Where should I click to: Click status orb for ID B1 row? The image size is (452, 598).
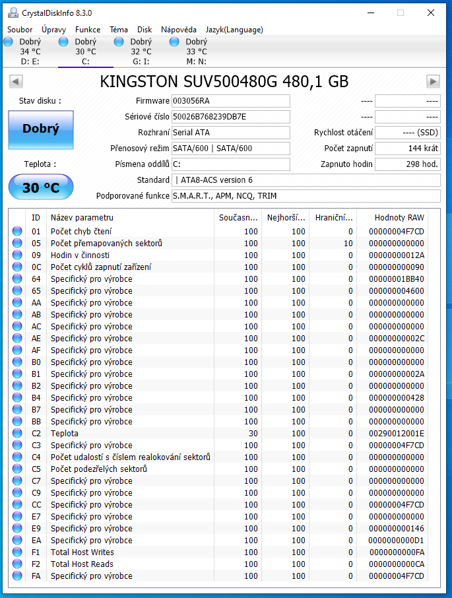(x=17, y=374)
